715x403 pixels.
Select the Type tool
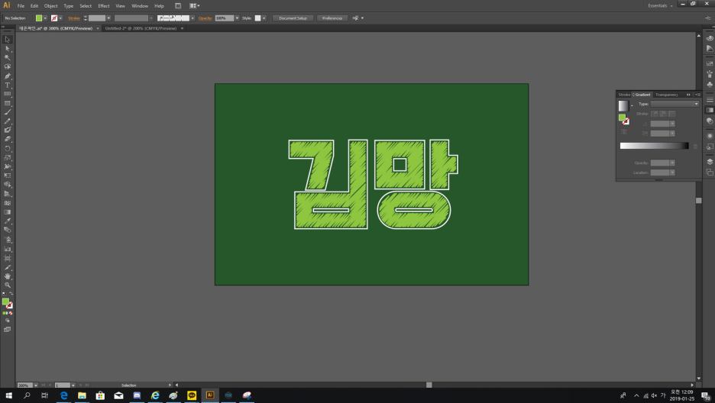click(8, 85)
